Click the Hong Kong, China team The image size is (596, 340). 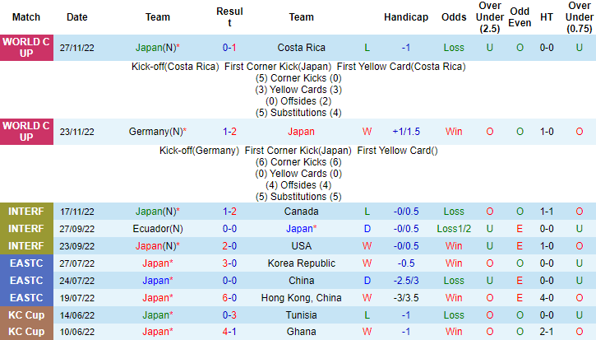pyautogui.click(x=301, y=297)
